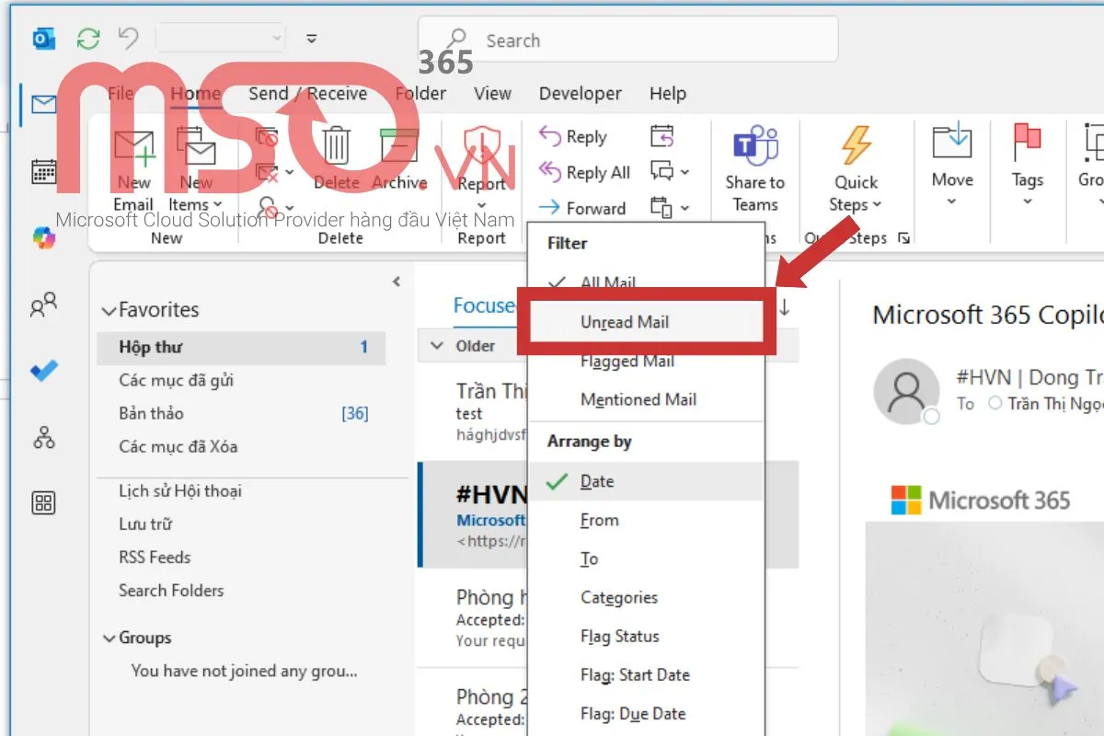Viewport: 1104px width, 736px height.
Task: Click the Forward arrow button
Action: (582, 208)
